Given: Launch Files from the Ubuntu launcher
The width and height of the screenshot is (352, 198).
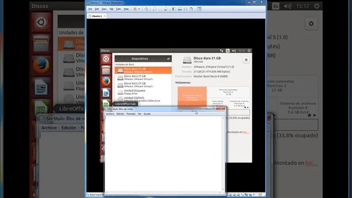Looking at the screenshot, I should pyautogui.click(x=106, y=70).
